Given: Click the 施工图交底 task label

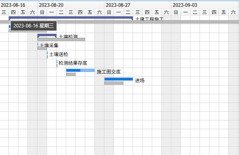Looking at the screenshot, I should point(109,72).
